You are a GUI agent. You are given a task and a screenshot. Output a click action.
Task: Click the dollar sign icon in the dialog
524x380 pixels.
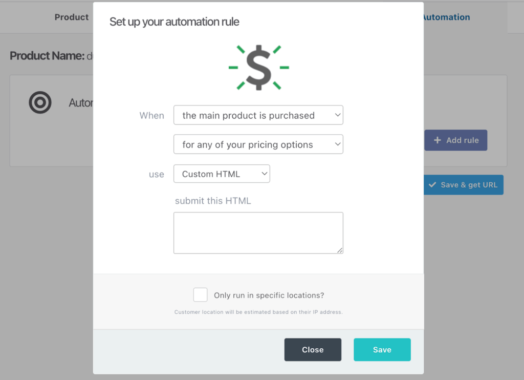pyautogui.click(x=258, y=67)
